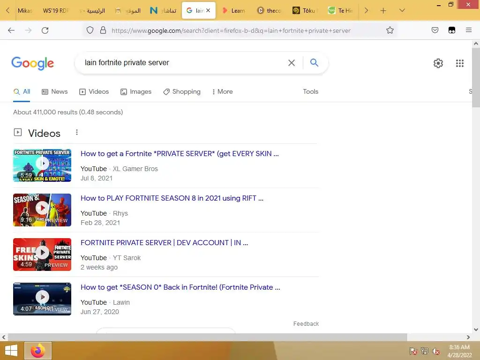Switch to the Images tab
Viewport: 480px width, 360px height.
(136, 91)
